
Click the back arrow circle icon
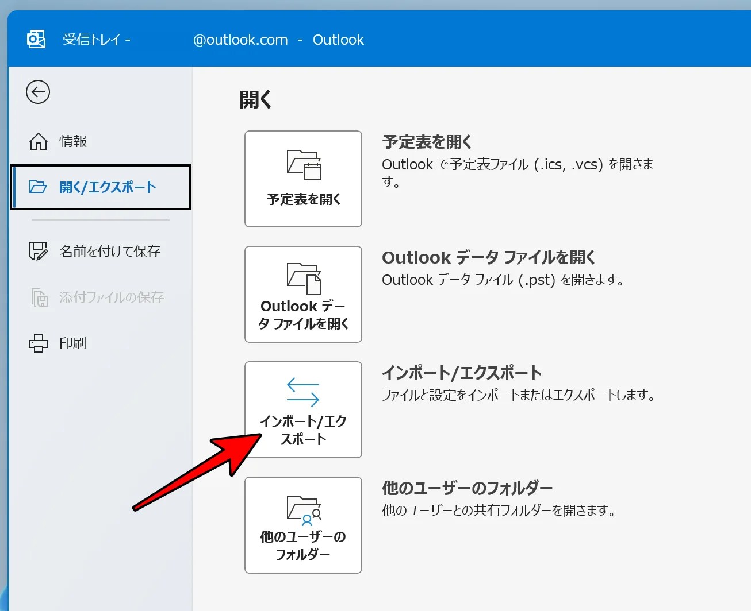(x=38, y=92)
